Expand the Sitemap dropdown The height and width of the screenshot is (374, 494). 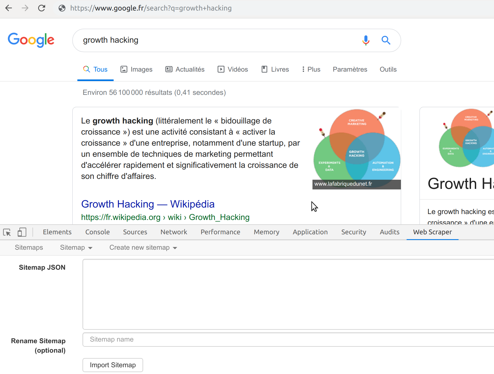76,248
